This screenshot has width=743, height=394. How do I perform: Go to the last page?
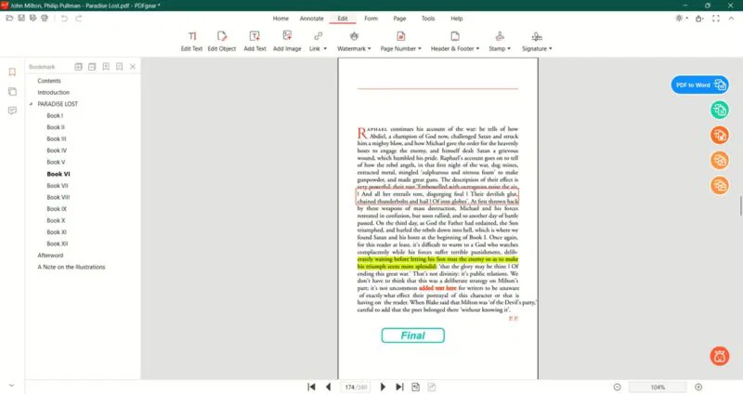pyautogui.click(x=399, y=387)
